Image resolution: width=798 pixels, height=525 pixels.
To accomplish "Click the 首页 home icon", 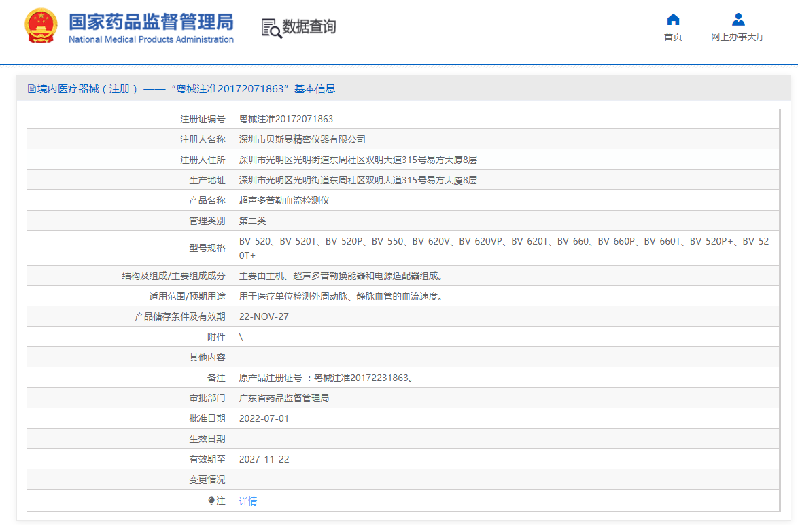I will pos(673,19).
